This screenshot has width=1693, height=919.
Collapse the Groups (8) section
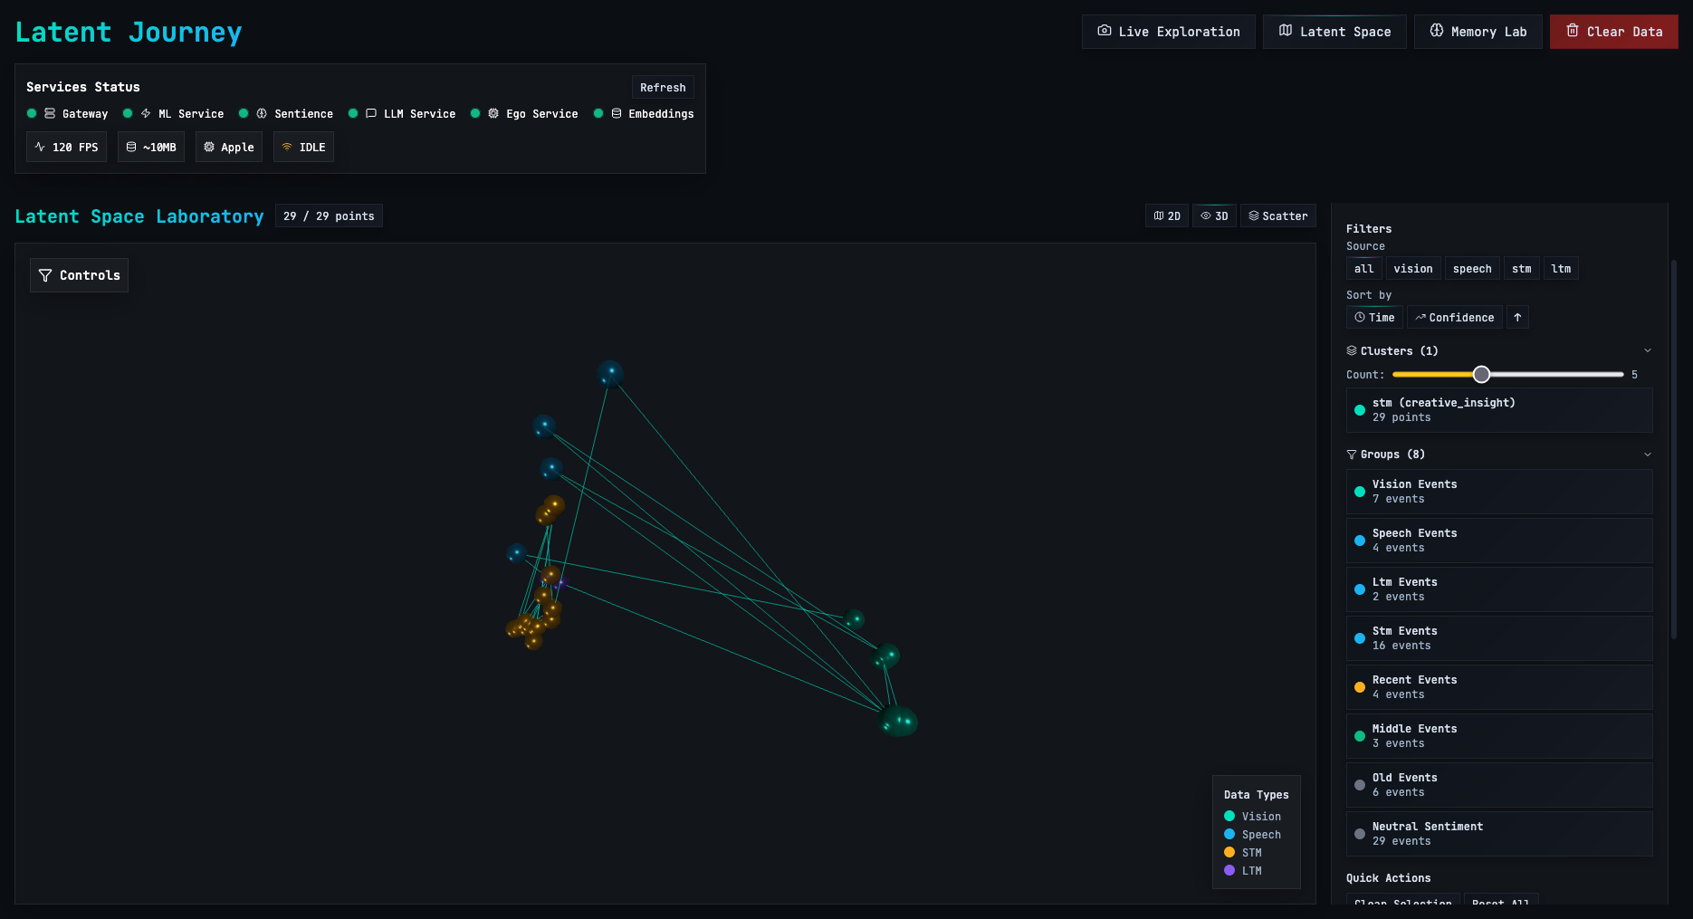click(1647, 454)
